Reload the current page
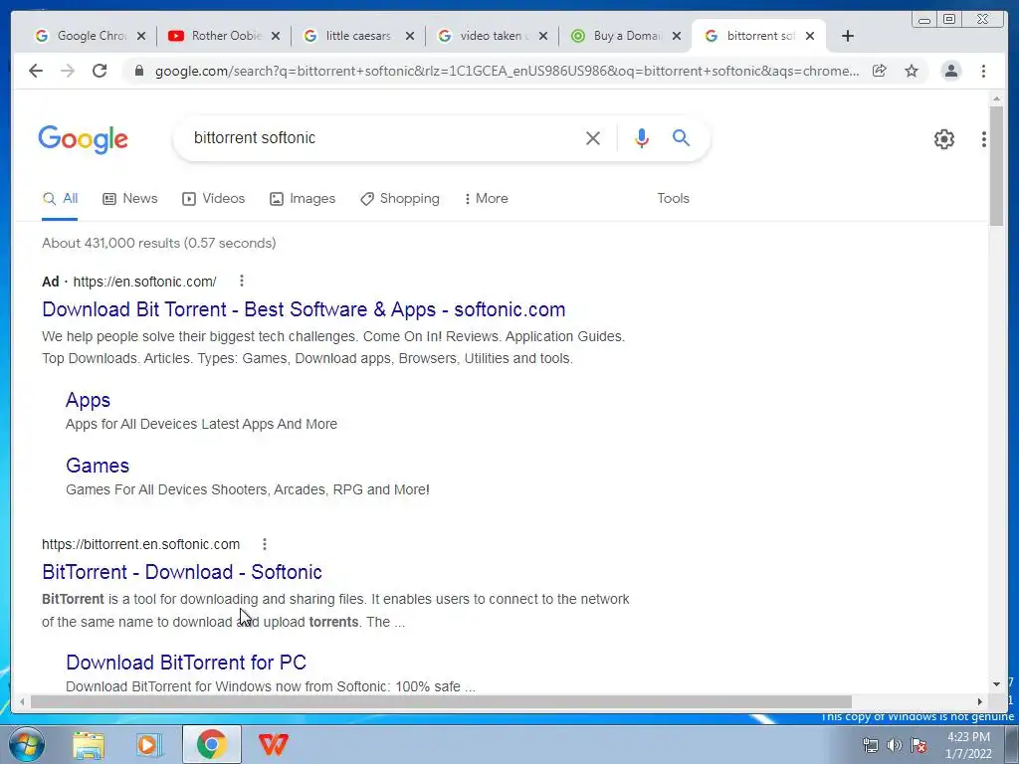This screenshot has height=764, width=1019. [x=100, y=71]
